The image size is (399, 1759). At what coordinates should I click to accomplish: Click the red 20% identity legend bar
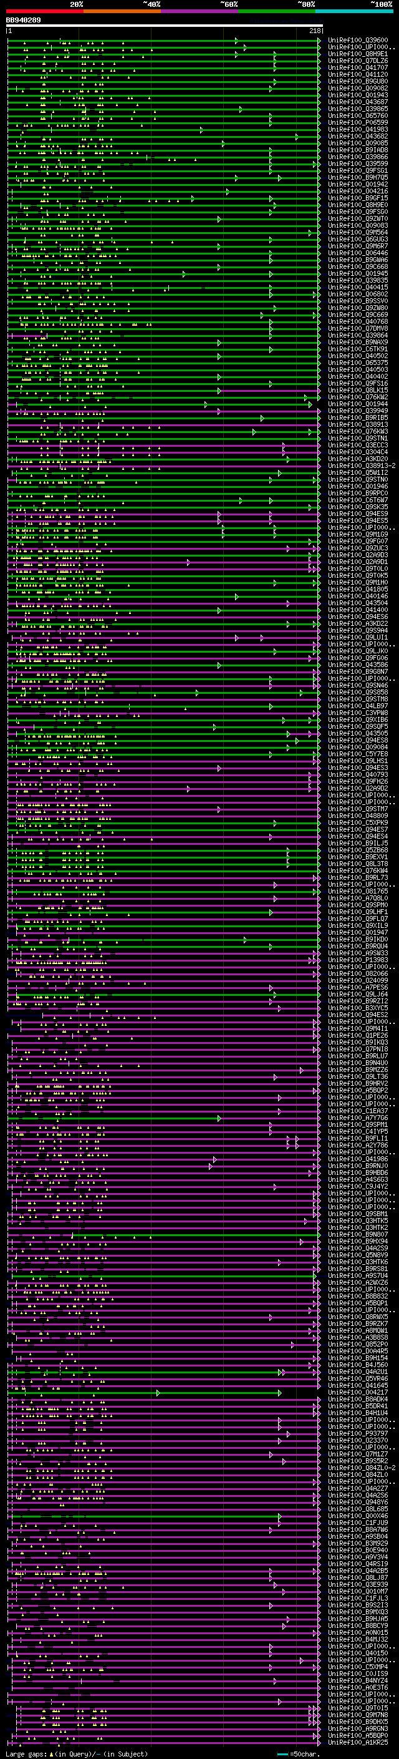pos(44,11)
